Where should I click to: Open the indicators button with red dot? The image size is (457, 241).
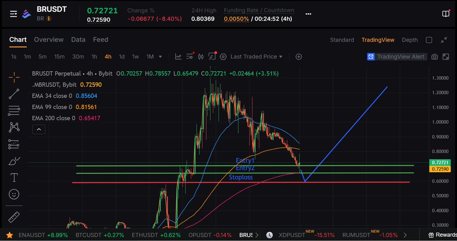pos(190,57)
